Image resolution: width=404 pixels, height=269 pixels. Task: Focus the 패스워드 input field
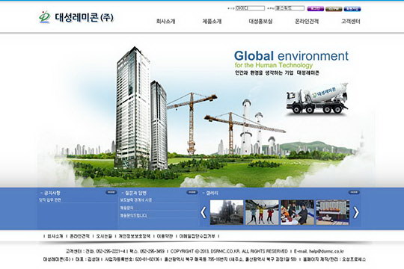[290, 8]
